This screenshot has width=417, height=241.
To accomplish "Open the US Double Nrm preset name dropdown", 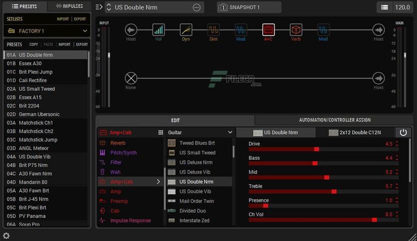I will pos(155,7).
